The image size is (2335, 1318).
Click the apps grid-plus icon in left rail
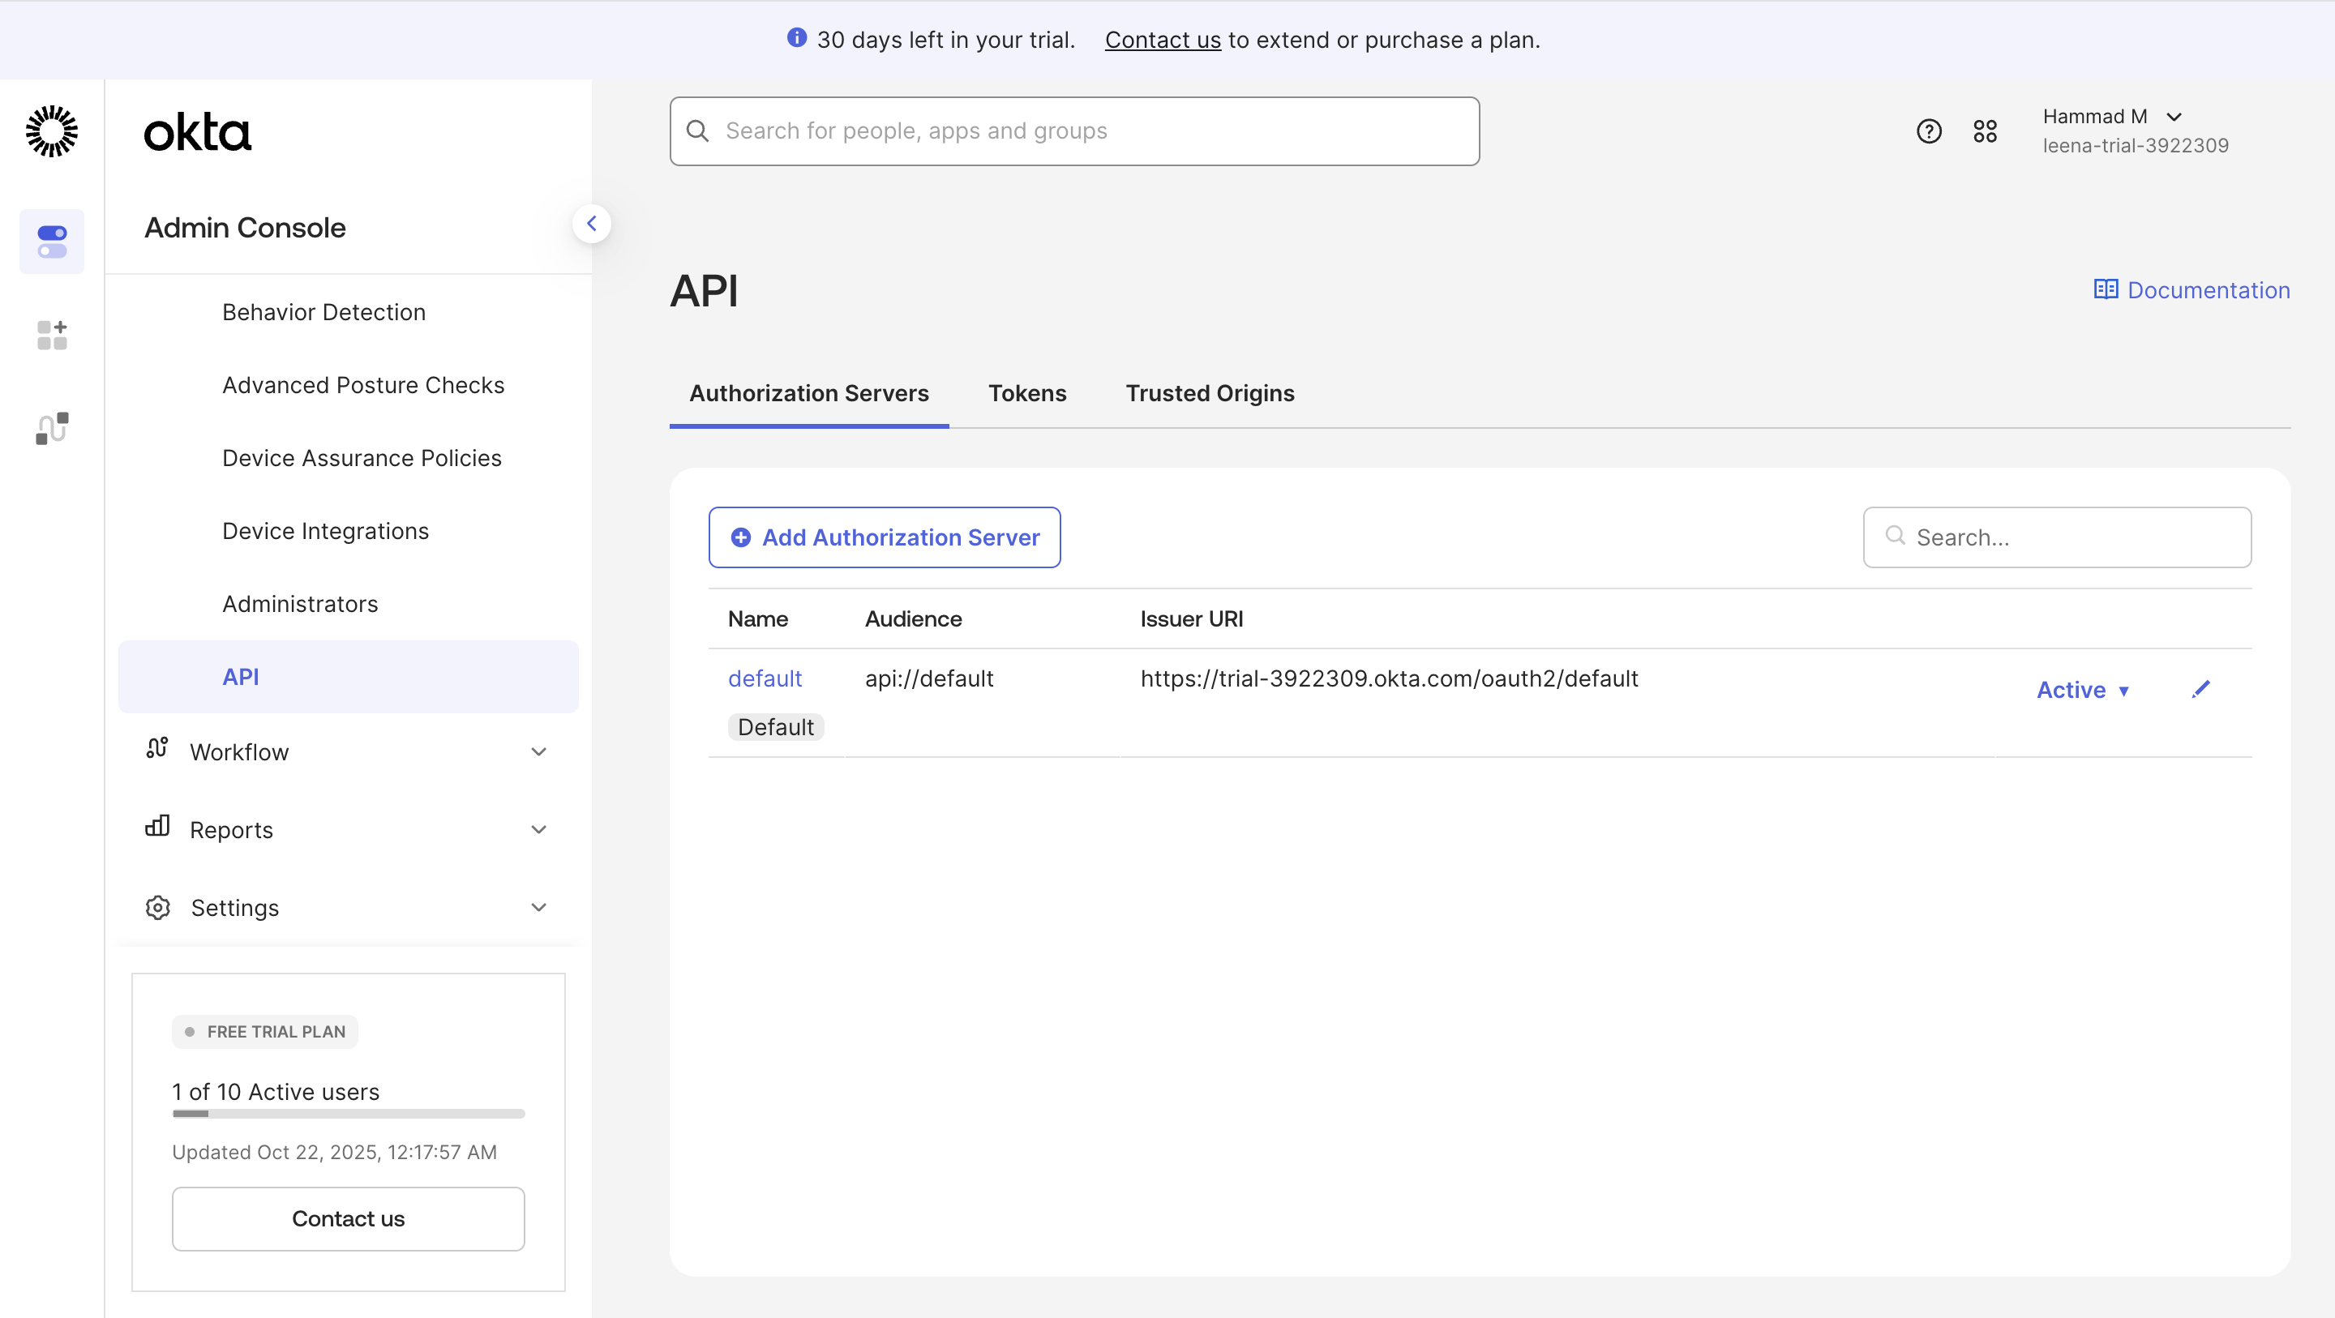coord(52,335)
